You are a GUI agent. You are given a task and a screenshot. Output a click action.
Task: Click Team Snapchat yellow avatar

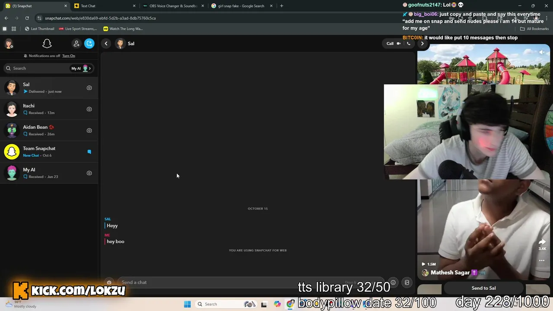tap(12, 152)
